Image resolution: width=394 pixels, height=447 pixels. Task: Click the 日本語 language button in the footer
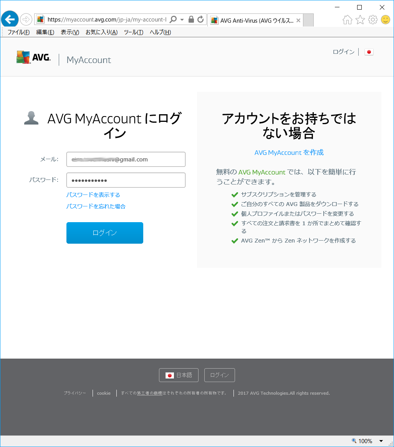point(179,375)
